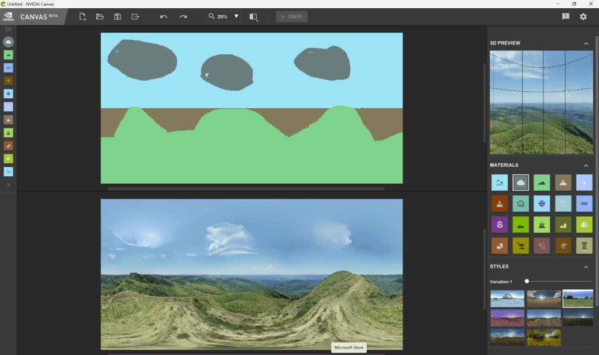
Task: Collapse the Materials section
Action: 586,166
